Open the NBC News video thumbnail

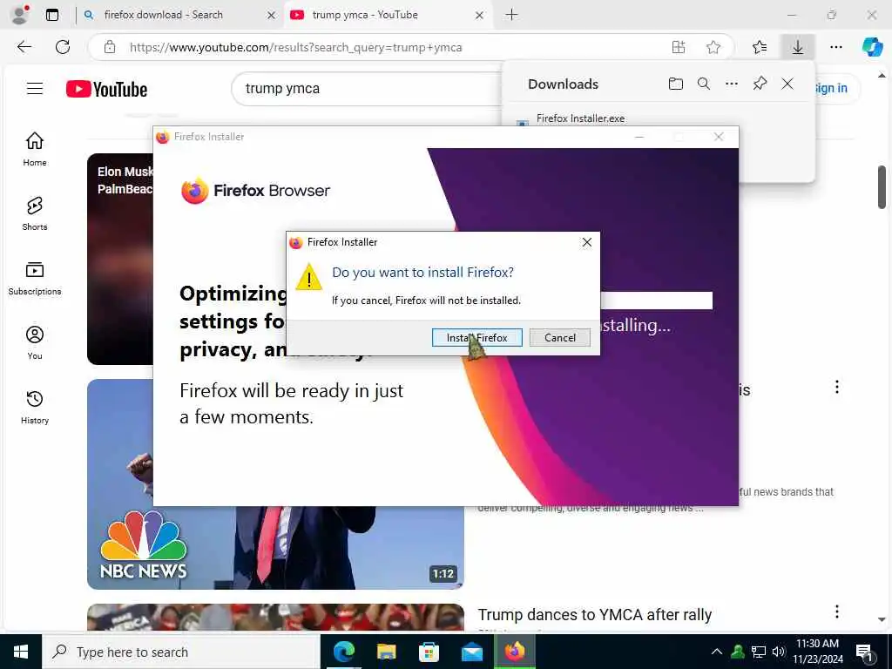[x=275, y=484]
